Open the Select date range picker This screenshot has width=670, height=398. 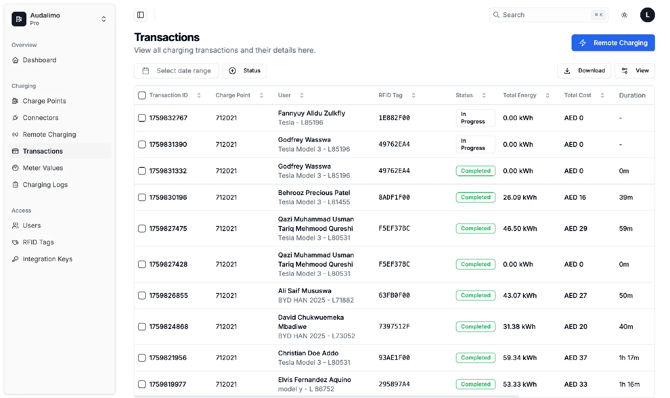pyautogui.click(x=176, y=71)
